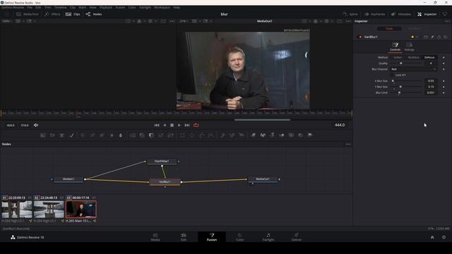Lock VariBlur1 in the Inspector
452x254 pixels.
pos(439,37)
